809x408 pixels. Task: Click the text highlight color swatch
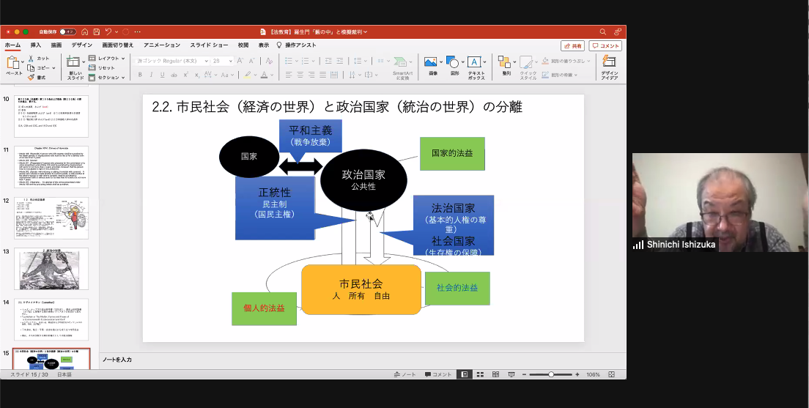tap(247, 75)
